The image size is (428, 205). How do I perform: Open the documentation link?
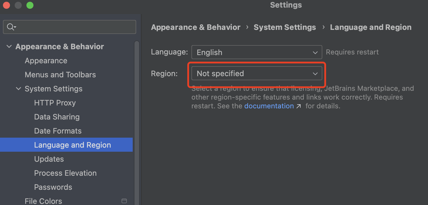click(x=269, y=106)
